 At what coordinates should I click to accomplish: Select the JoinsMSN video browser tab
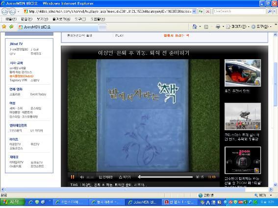click(58, 27)
